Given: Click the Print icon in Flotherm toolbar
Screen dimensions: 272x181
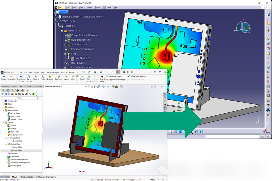Looking at the screenshot, I should pos(101,72).
